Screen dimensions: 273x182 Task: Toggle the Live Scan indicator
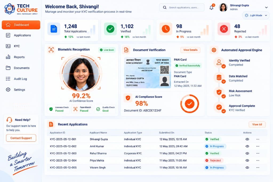pos(107,50)
